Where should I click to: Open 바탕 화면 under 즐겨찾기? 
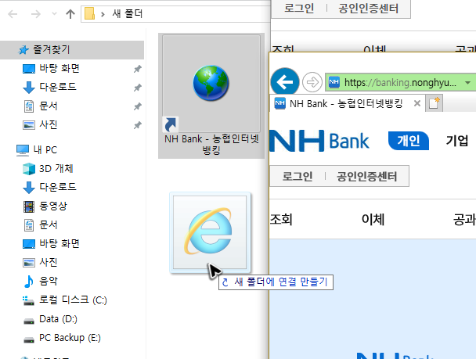tap(59, 68)
